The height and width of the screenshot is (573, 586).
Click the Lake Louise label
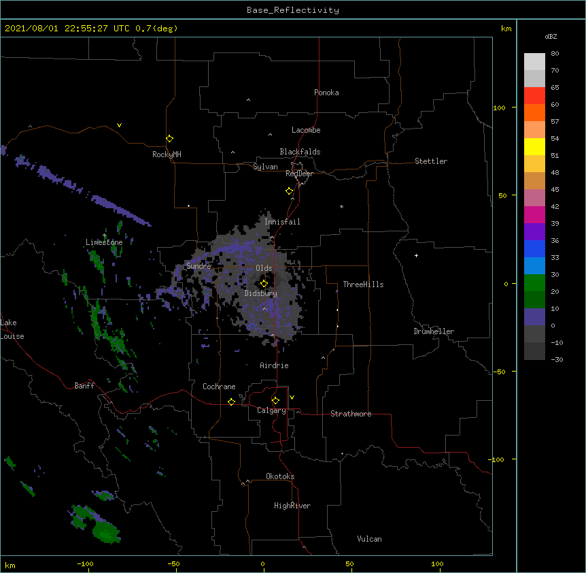(x=12, y=329)
